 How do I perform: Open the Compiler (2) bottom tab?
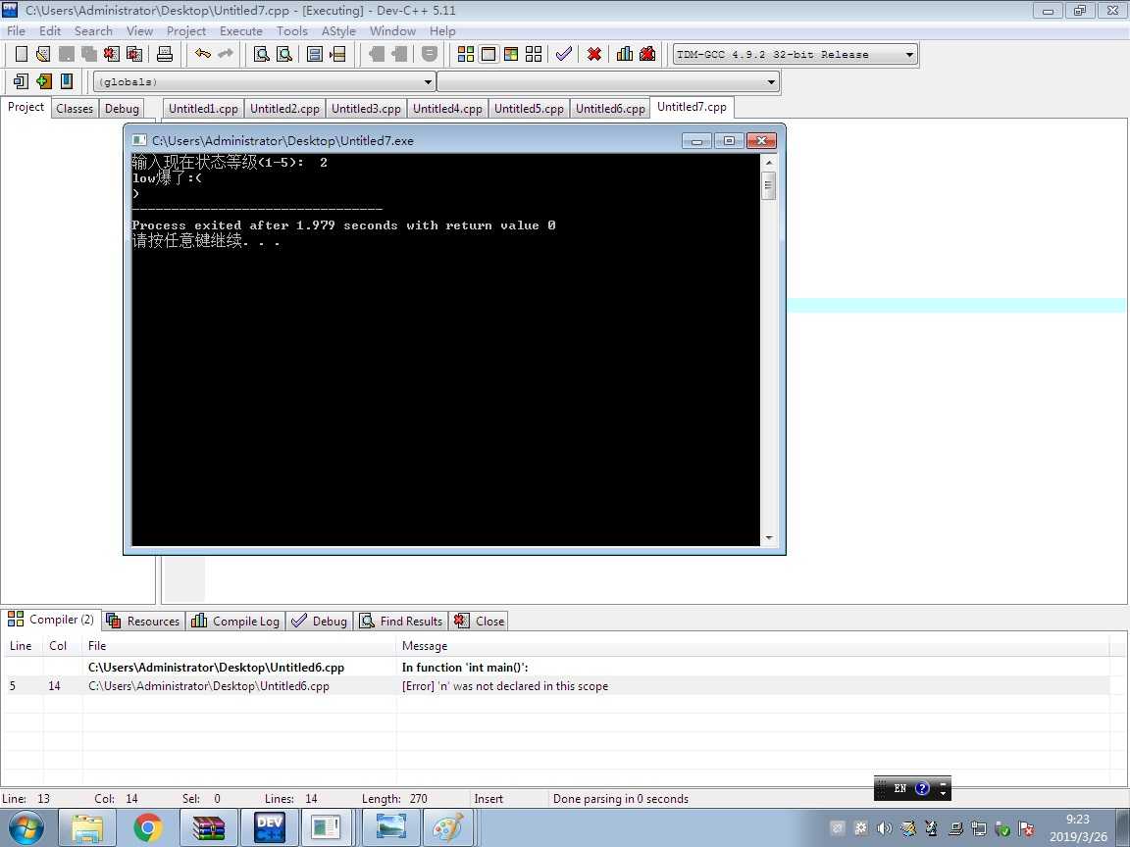[51, 620]
